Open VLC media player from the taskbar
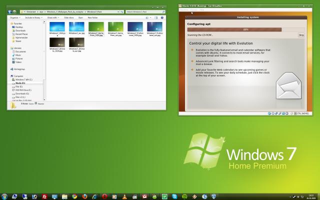Image resolution: width=320 pixels, height=200 pixels. click(124, 196)
